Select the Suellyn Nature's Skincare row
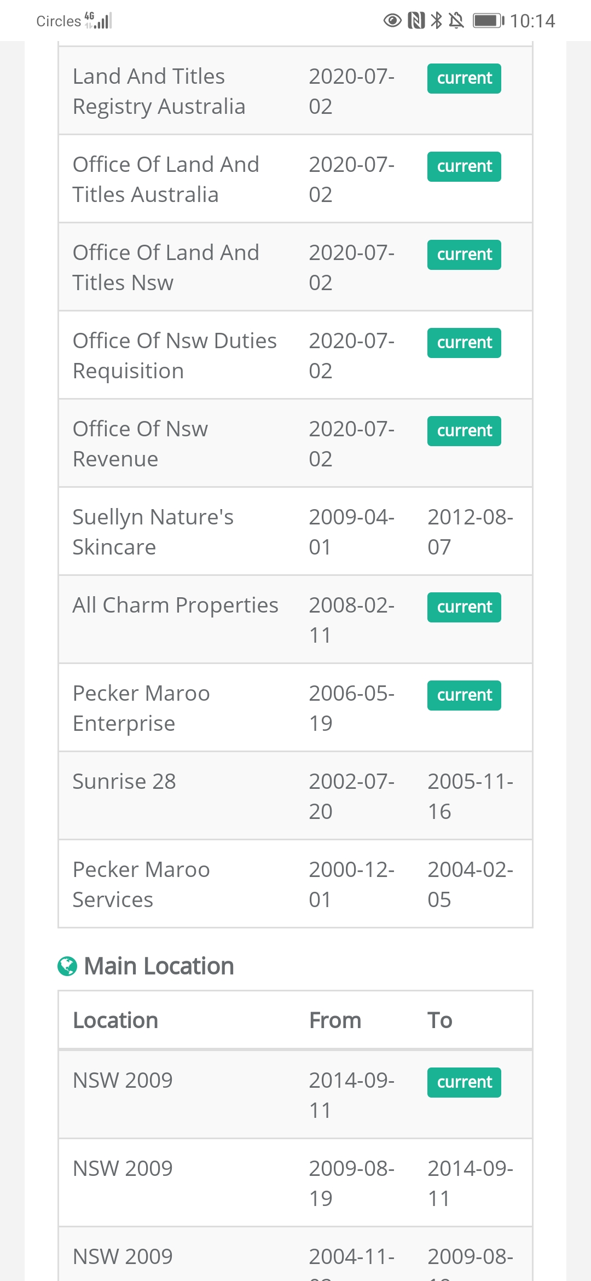 point(296,532)
